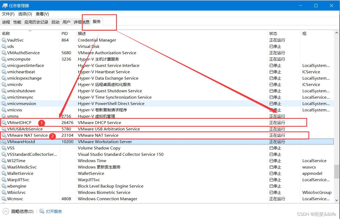Sort by the 状态 column header
The height and width of the screenshot is (219, 340).
(x=284, y=33)
